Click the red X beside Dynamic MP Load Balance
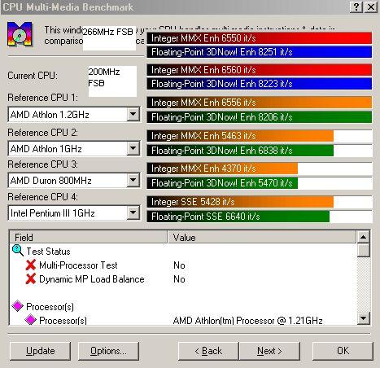 pyautogui.click(x=31, y=278)
